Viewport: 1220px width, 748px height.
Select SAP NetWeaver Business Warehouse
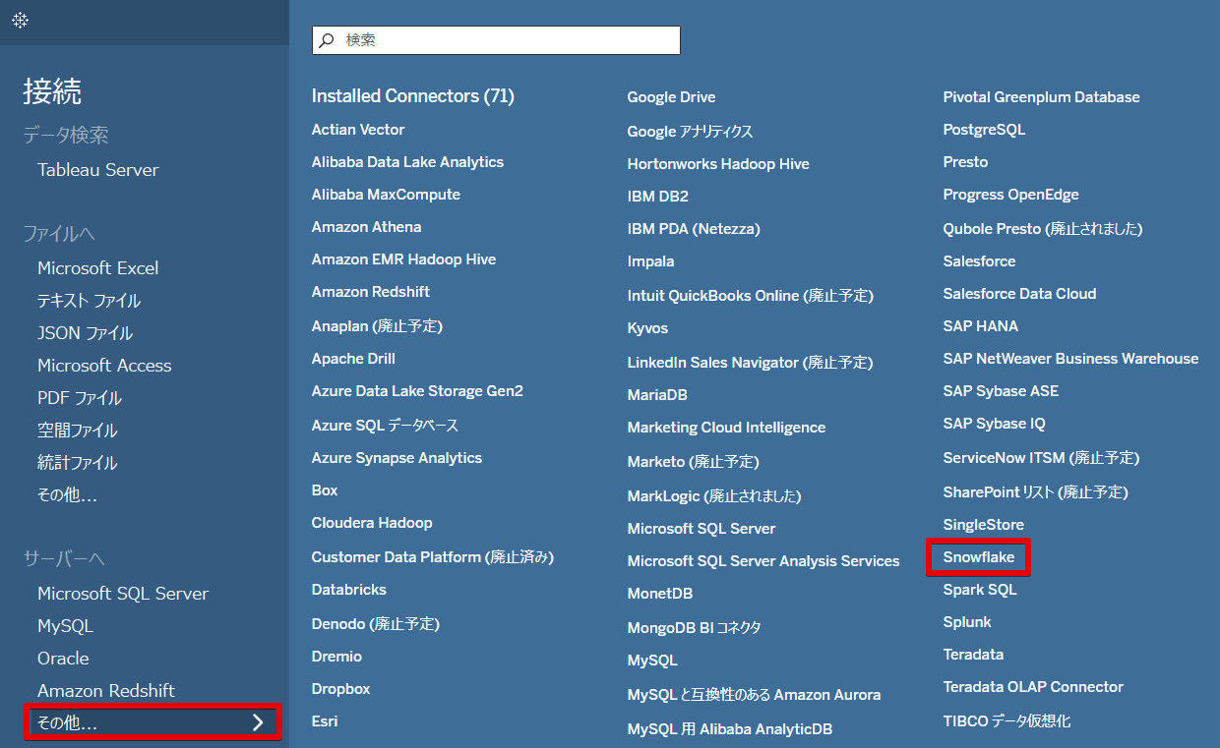1071,359
